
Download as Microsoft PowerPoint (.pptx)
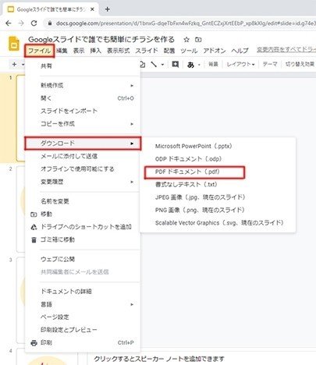pos(218,146)
